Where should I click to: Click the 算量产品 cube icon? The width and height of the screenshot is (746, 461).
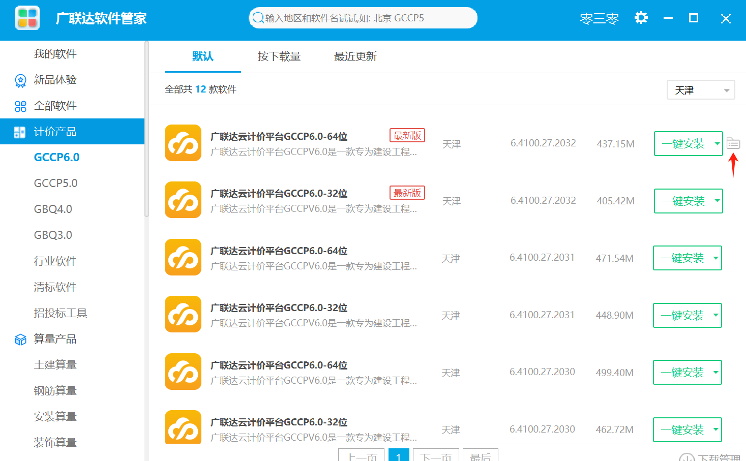pyautogui.click(x=20, y=340)
